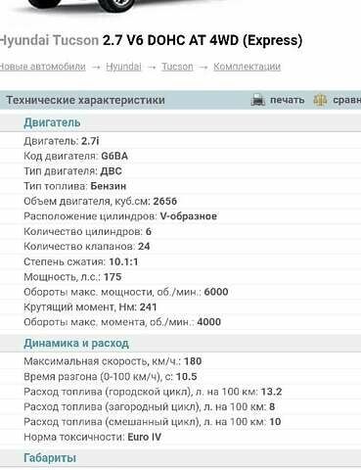Viewport: 361px width, 470px height.
Task: Open the Tucson breadcrumb link
Action: click(177, 67)
